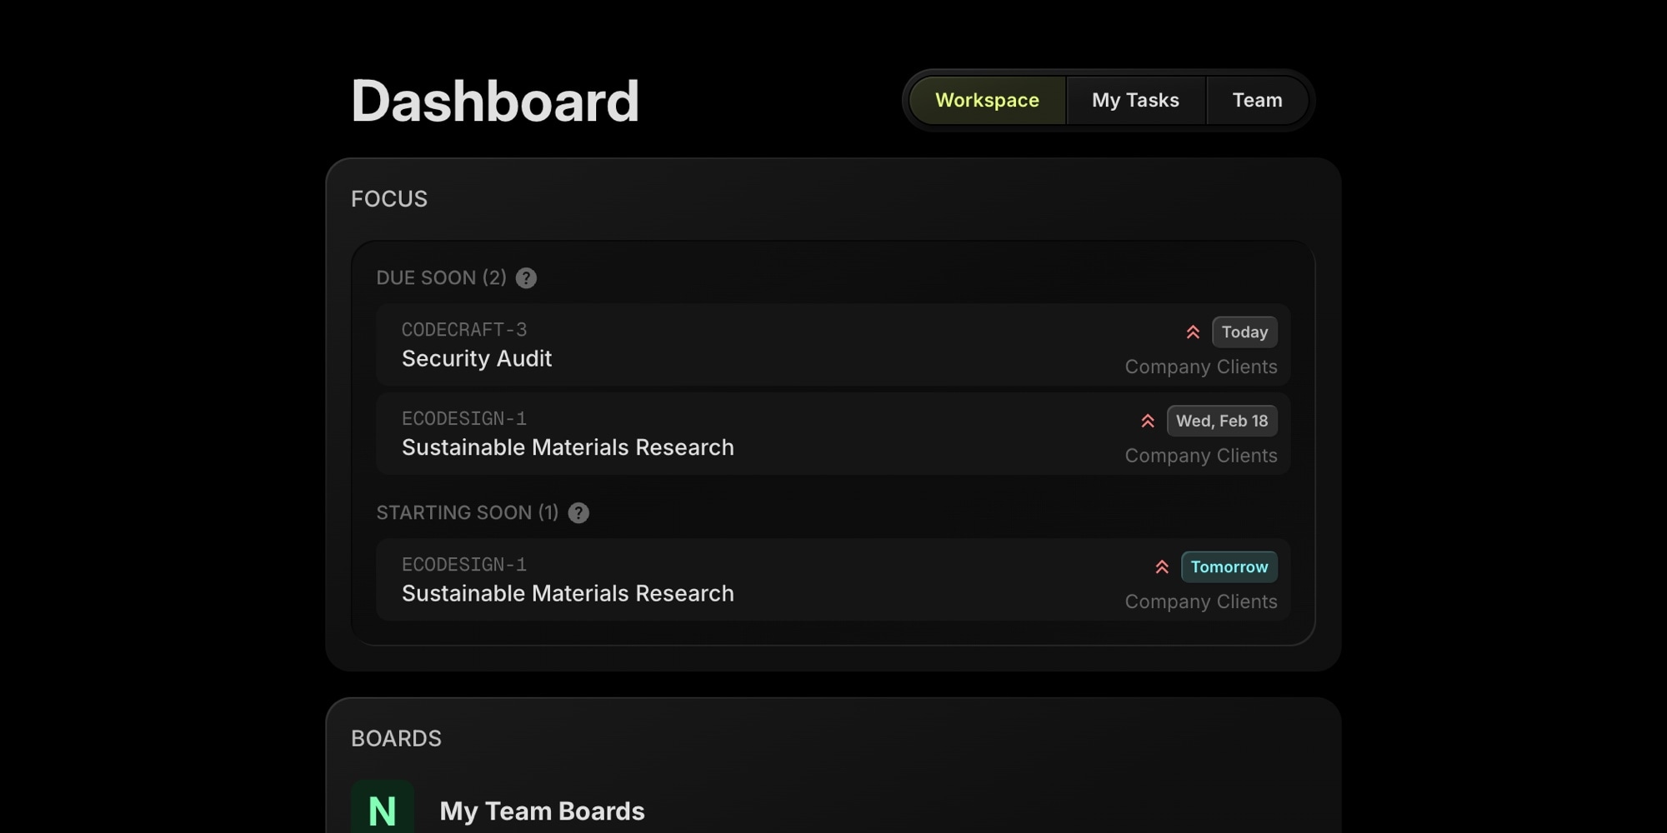Click the priority icon beside the Tomorrow badge
Viewport: 1667px width, 833px height.
click(1162, 567)
